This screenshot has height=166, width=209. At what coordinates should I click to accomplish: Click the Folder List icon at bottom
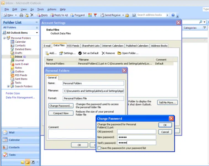tap(27, 162)
